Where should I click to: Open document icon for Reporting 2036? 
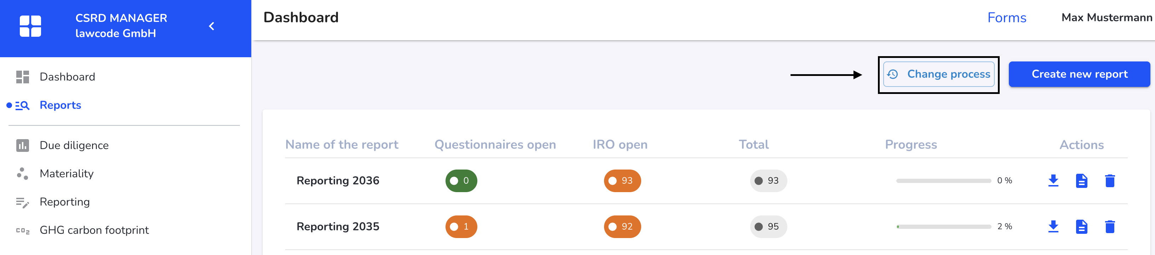coord(1081,181)
